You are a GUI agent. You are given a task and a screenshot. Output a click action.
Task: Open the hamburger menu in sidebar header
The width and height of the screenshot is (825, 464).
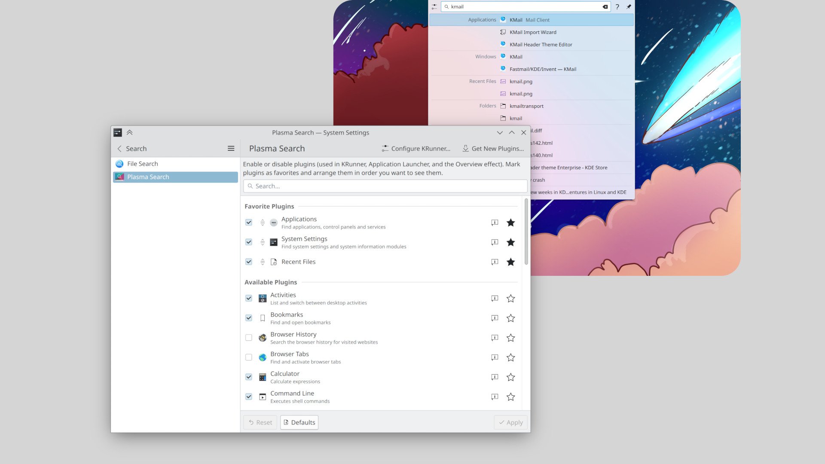[x=231, y=149]
